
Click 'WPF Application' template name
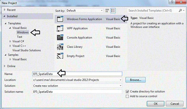pyautogui.click(x=77, y=28)
